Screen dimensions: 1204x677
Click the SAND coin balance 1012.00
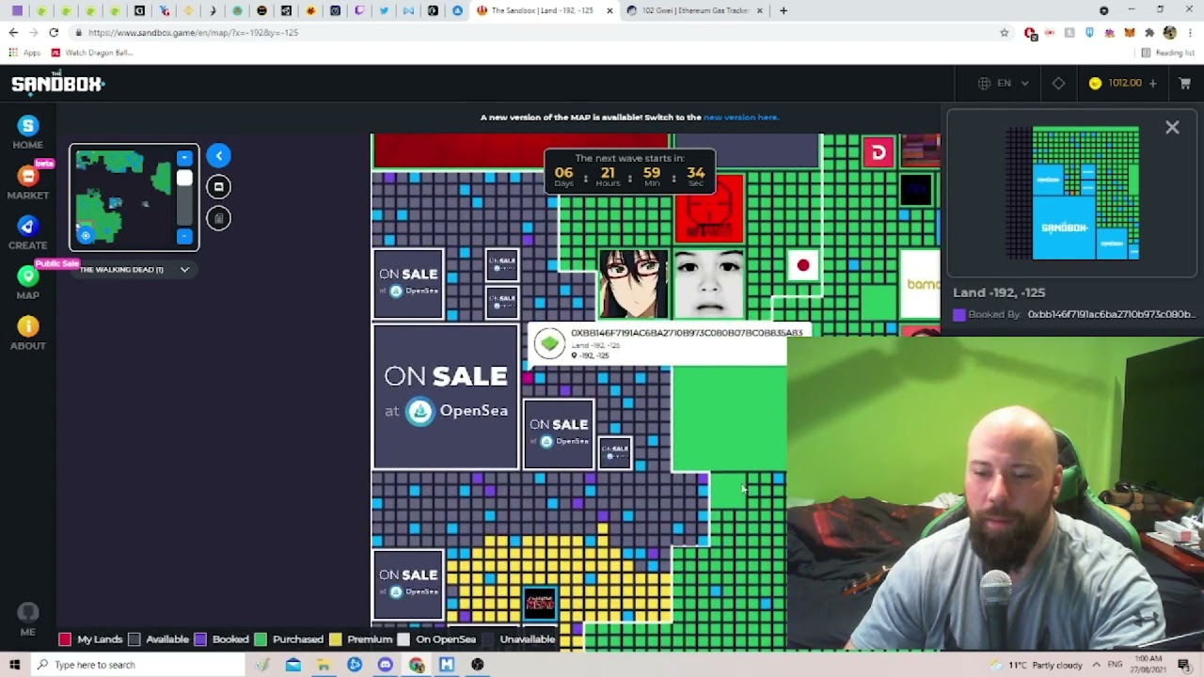pyautogui.click(x=1116, y=83)
